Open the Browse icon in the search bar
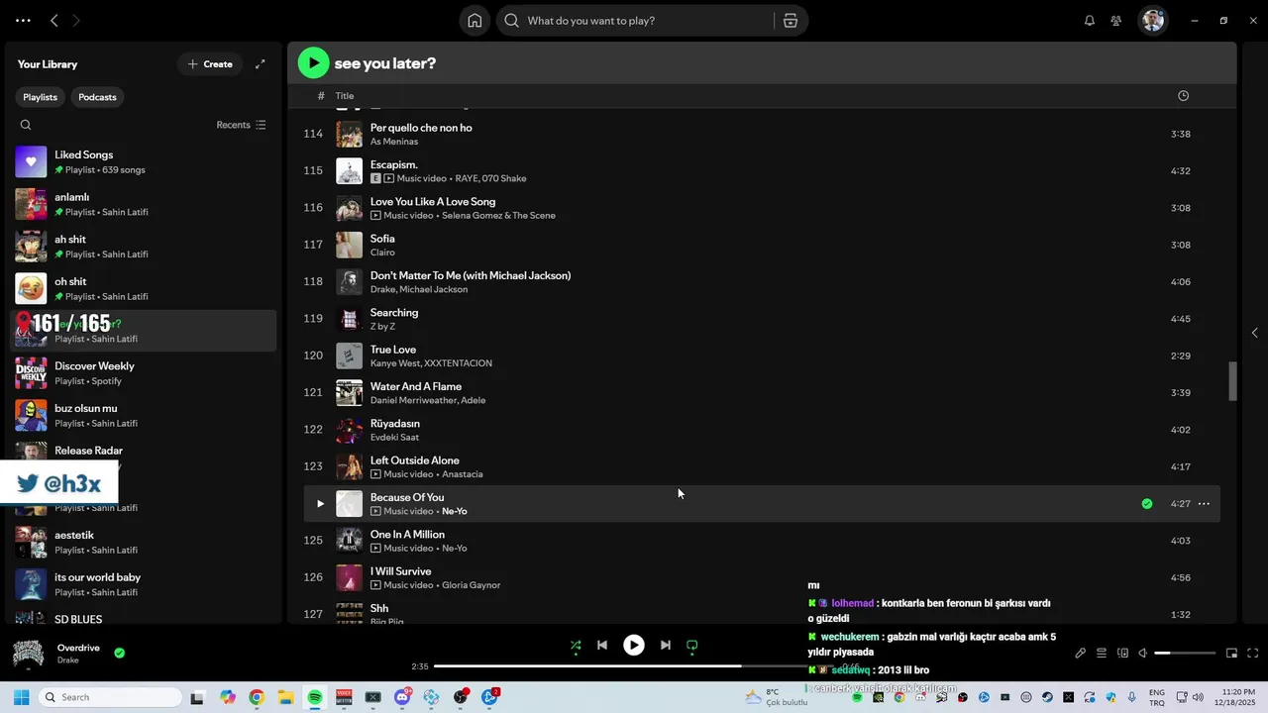Image resolution: width=1268 pixels, height=713 pixels. (x=791, y=21)
